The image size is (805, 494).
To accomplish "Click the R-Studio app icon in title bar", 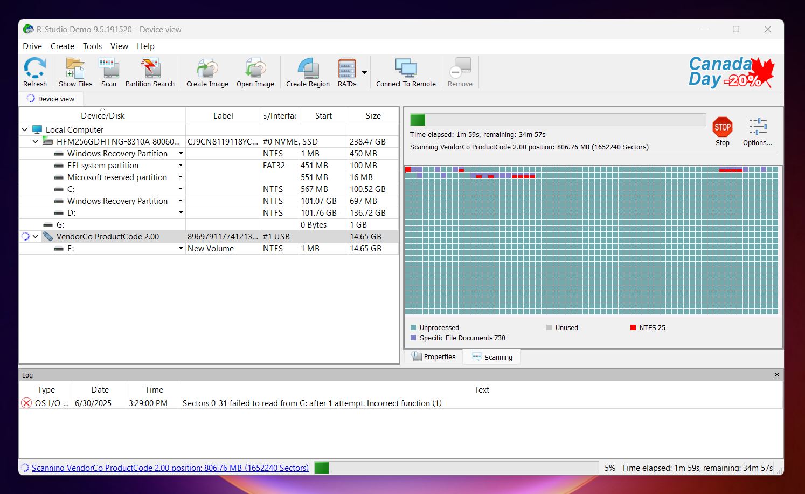I will 29,29.
